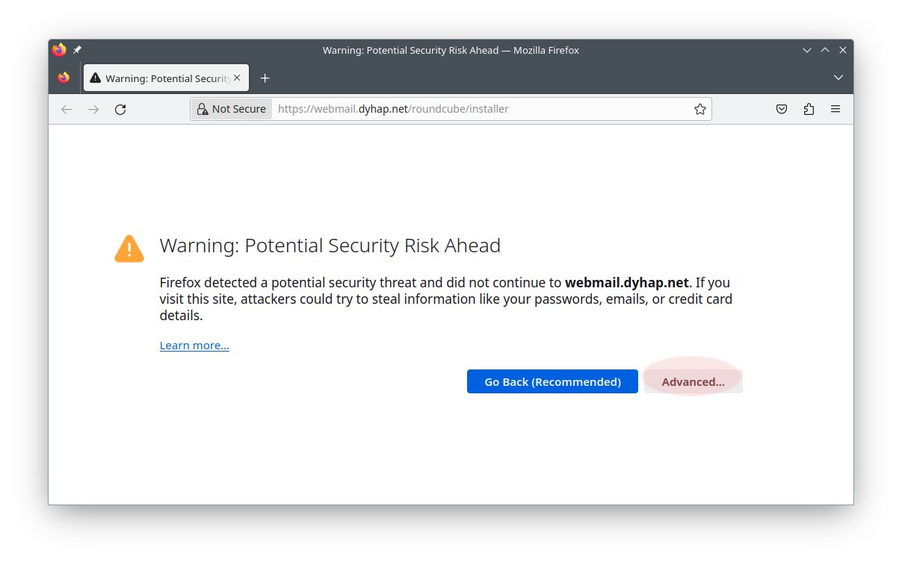This screenshot has width=902, height=562.
Task: Expand the Advanced… options section
Action: pyautogui.click(x=693, y=381)
